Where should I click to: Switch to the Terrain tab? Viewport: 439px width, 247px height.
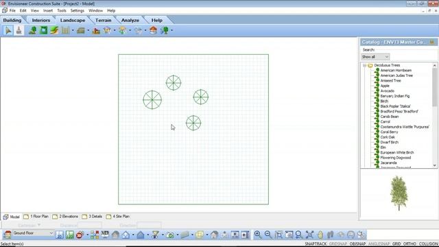tap(103, 20)
